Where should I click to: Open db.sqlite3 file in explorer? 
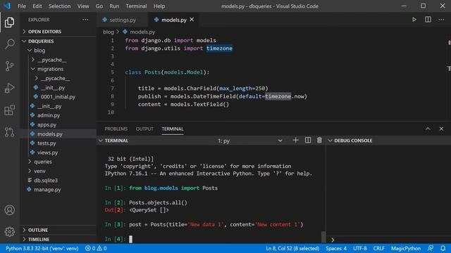pos(46,181)
